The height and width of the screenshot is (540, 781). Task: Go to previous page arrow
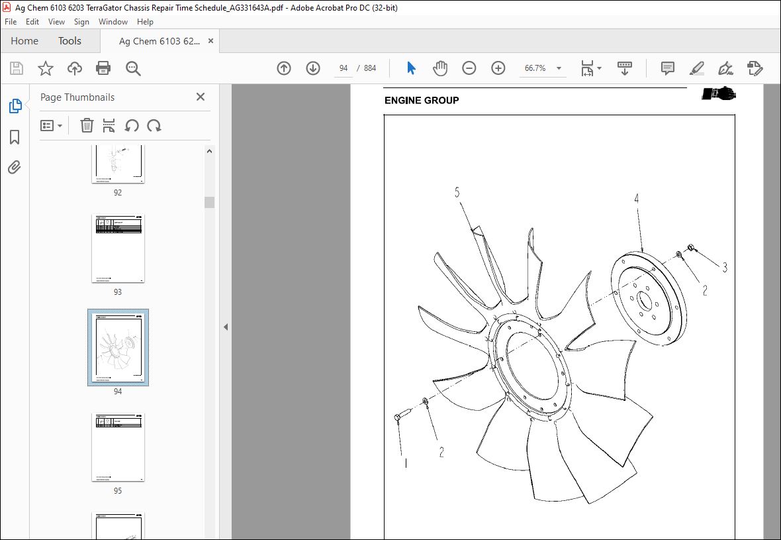tap(284, 68)
